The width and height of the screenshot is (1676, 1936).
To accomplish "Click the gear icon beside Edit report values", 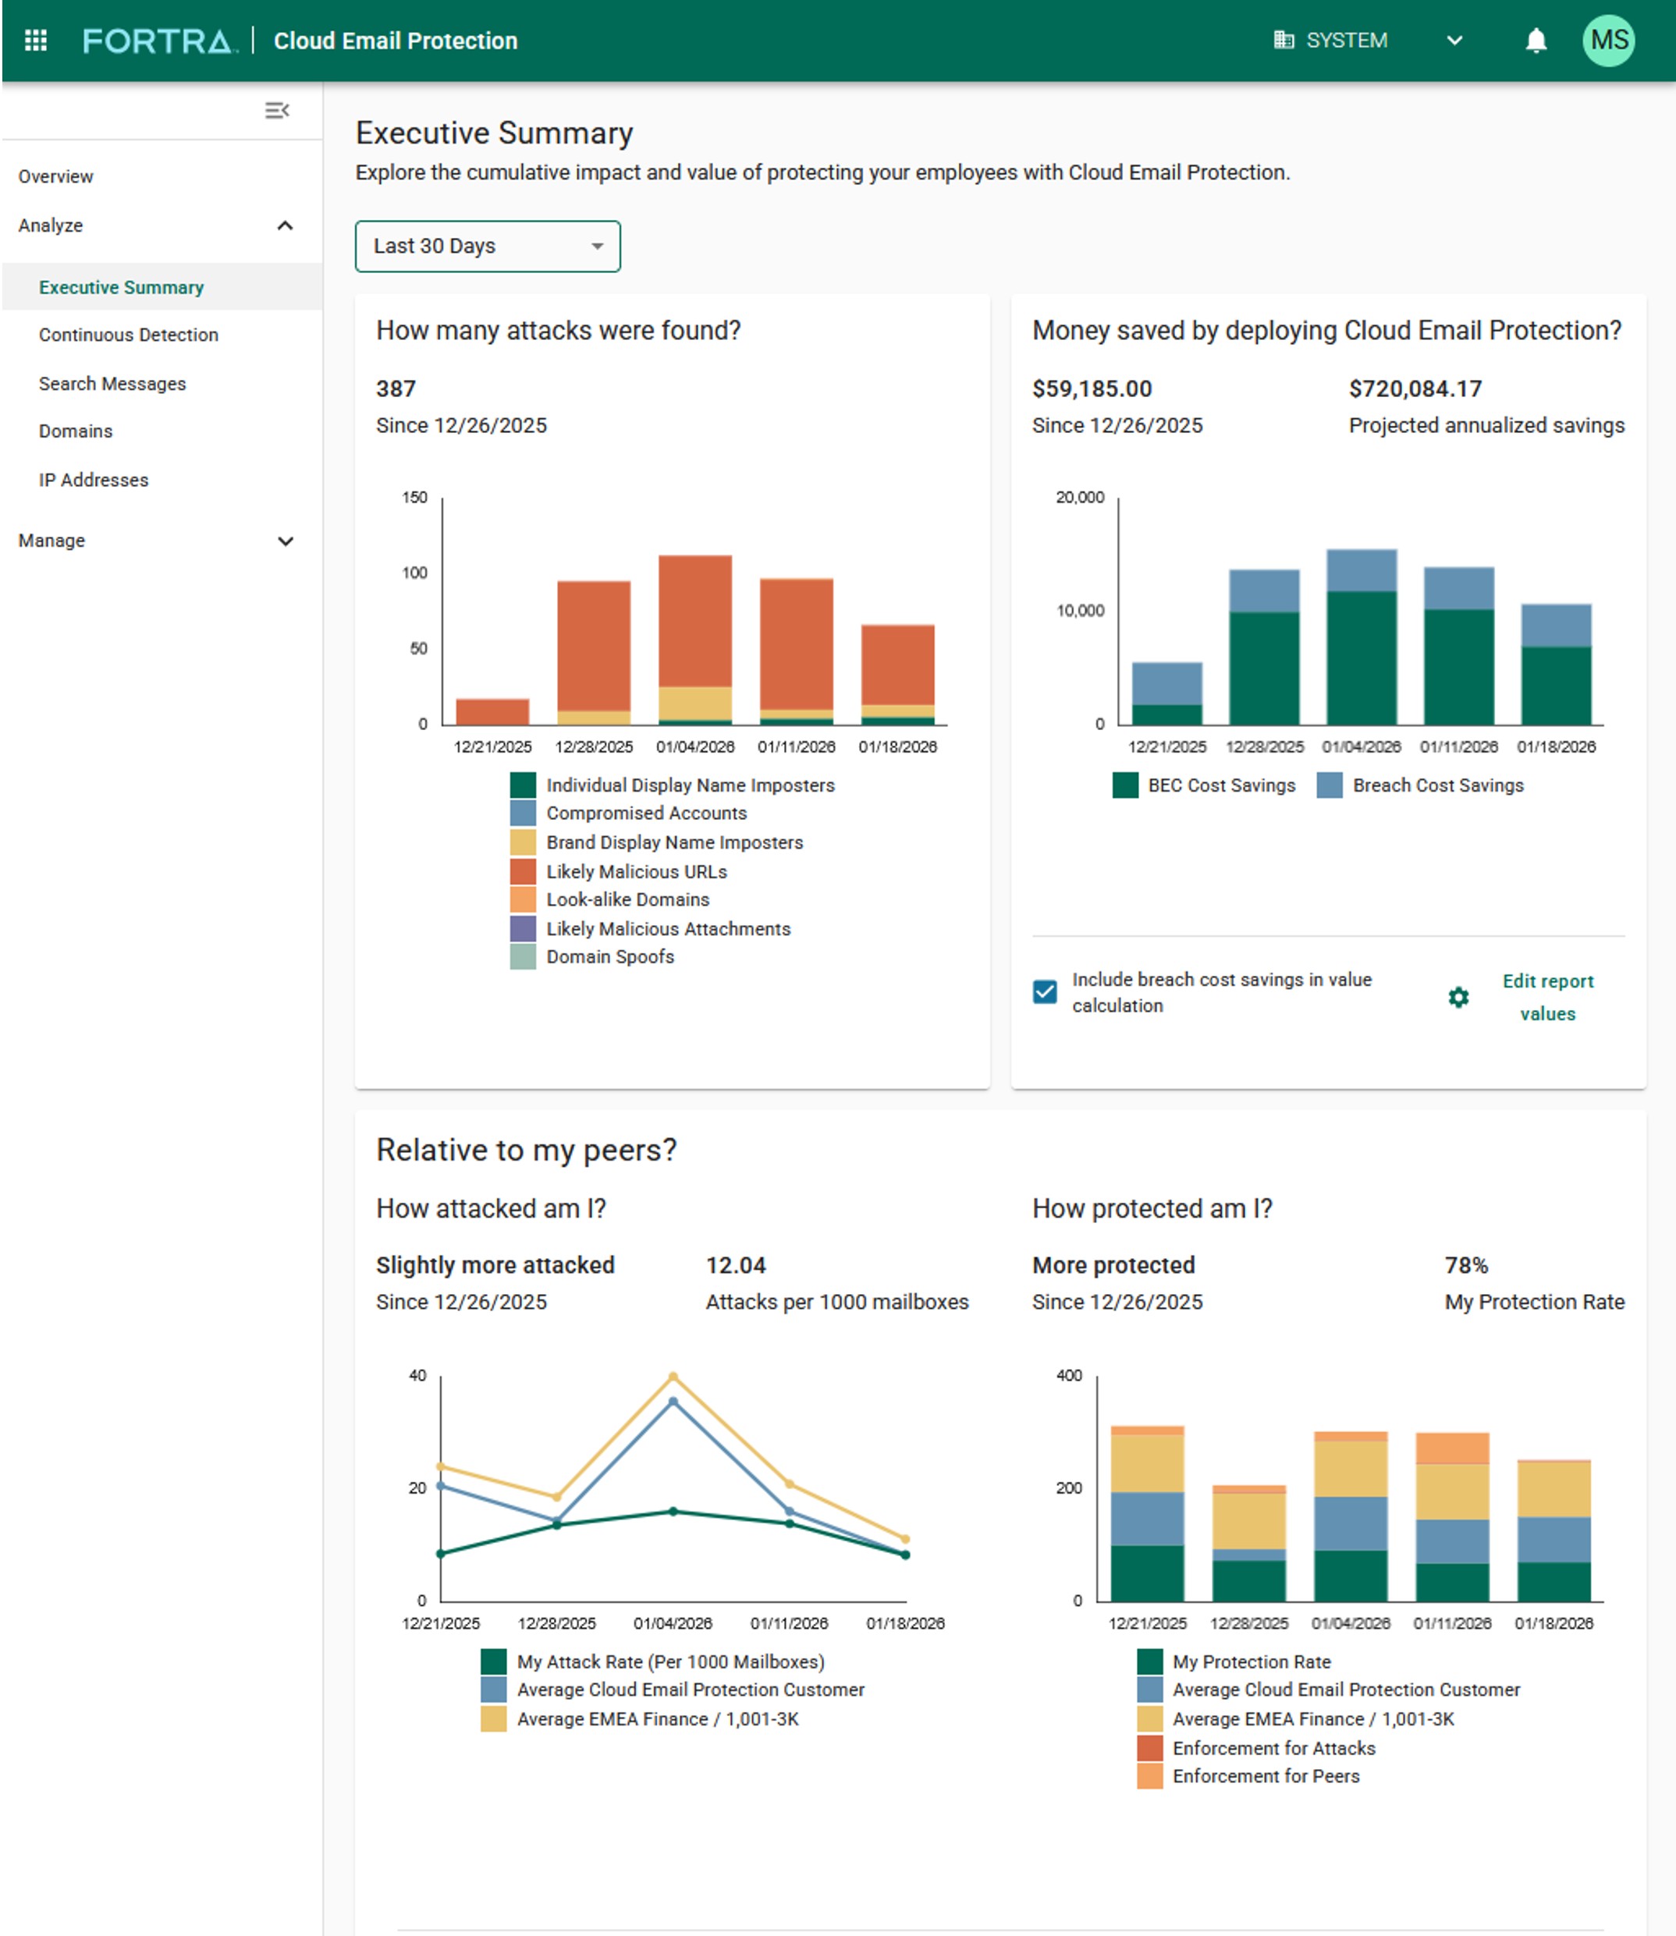I will [x=1458, y=998].
